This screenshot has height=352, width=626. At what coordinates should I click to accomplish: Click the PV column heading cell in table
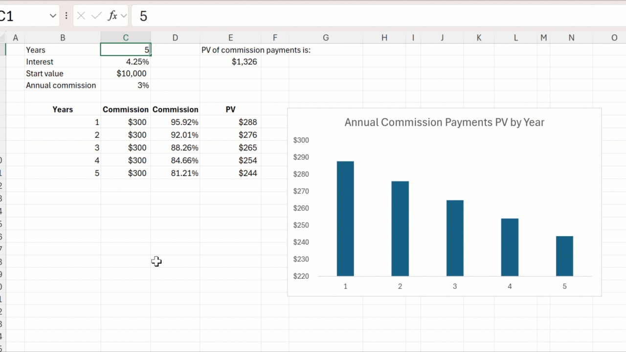pos(230,110)
